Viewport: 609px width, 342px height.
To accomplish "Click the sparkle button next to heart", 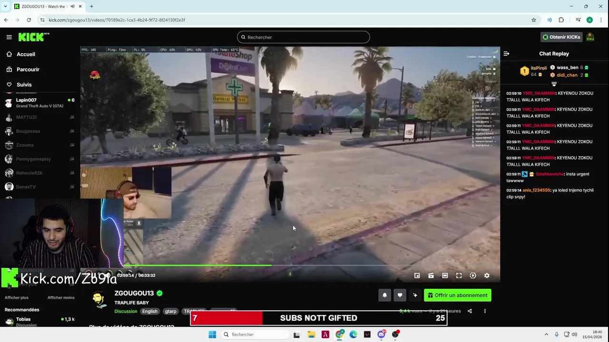I will [415, 295].
